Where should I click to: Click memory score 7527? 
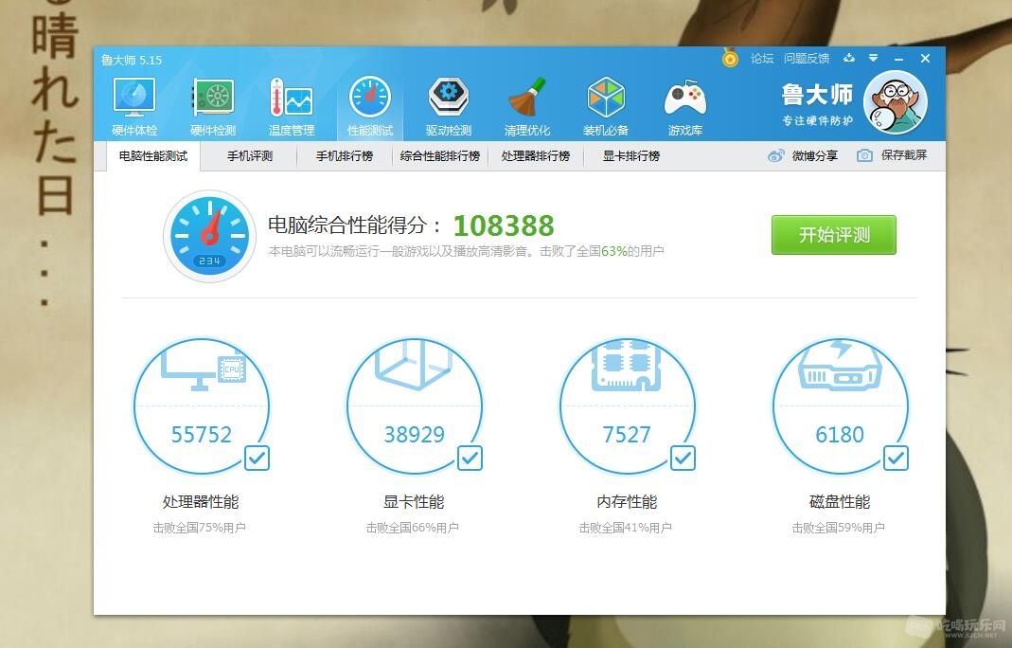click(x=627, y=434)
